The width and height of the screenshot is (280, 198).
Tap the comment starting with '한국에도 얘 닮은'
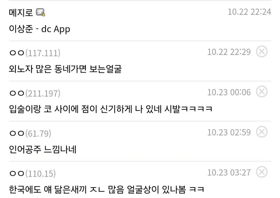point(106,190)
